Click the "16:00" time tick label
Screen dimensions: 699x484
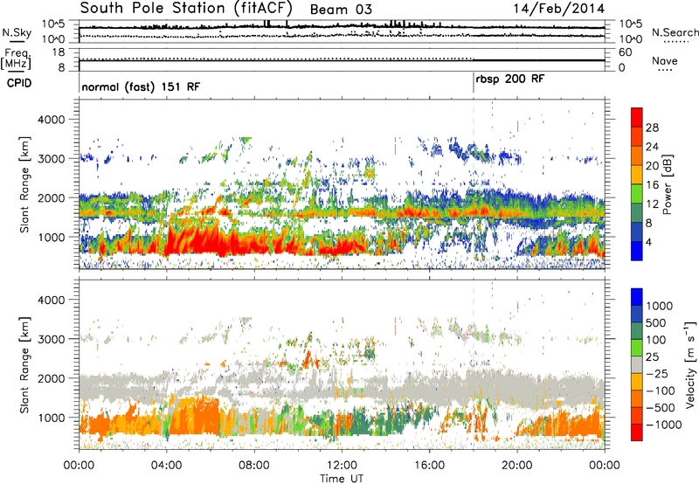429,466
